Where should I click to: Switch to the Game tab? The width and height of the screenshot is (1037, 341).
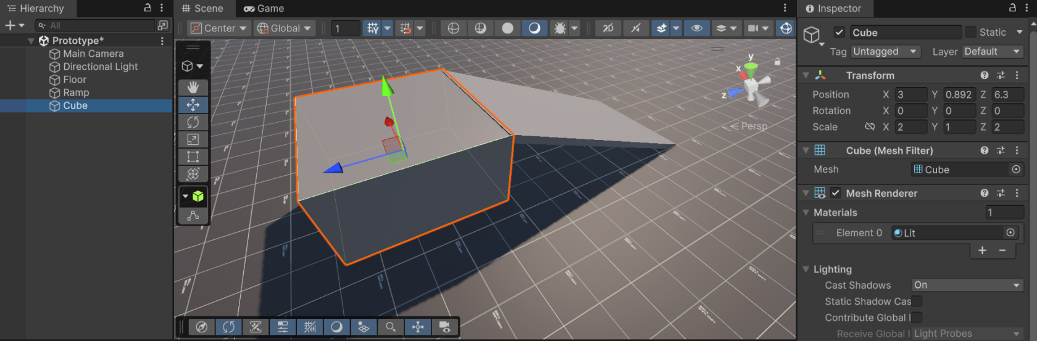(264, 9)
